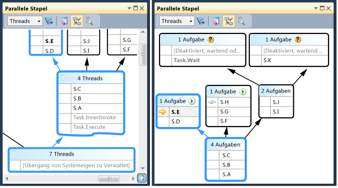
Task: Select S.G frame in right window
Action: coord(229,111)
